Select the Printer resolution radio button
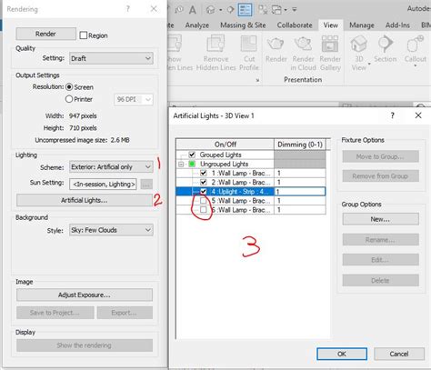Screen dimensions: 431x370 point(69,99)
